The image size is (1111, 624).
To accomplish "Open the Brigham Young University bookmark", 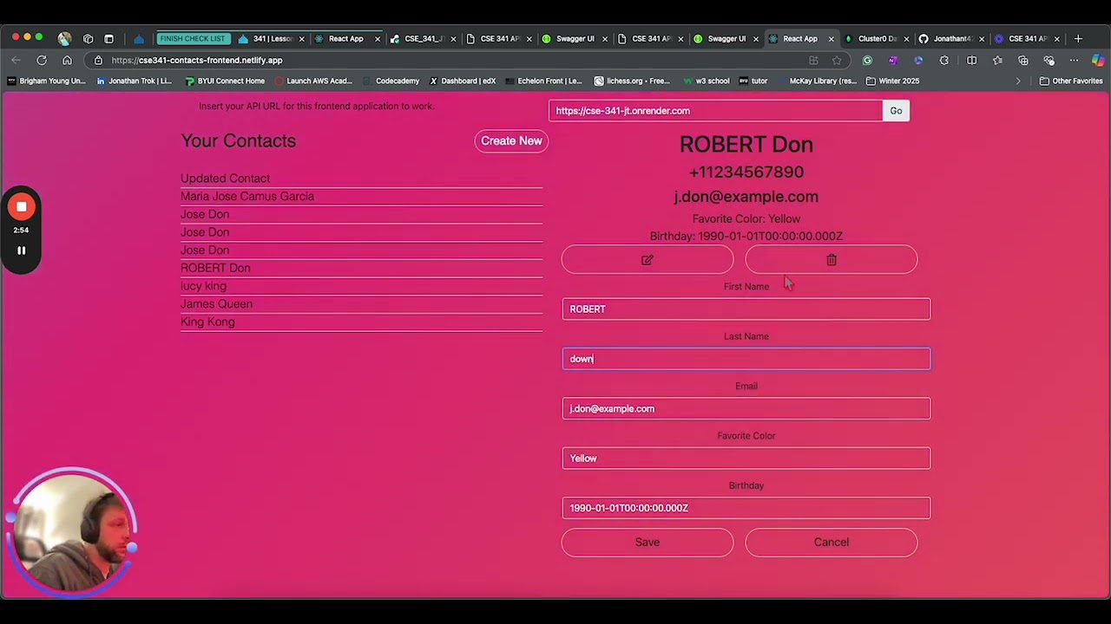I will [x=47, y=81].
